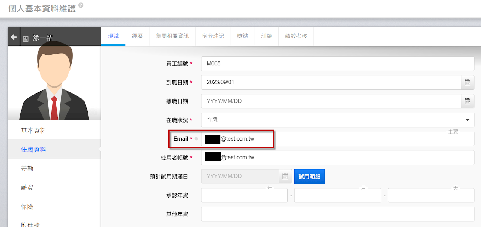The image size is (481, 227).
Task: Open the 績效考核 tab
Action: pos(296,36)
